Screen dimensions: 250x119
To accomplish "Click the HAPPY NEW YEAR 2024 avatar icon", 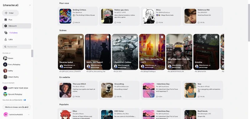I will pos(5,88).
